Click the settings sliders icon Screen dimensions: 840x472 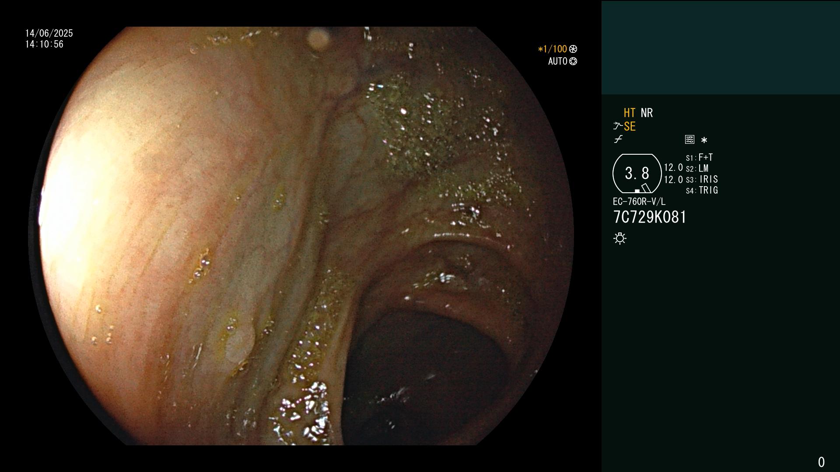[689, 139]
